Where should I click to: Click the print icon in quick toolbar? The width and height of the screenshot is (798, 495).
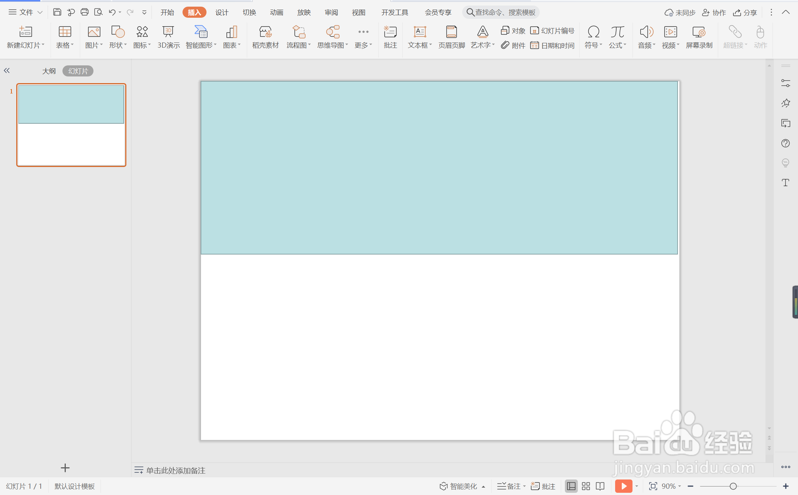(x=85, y=12)
